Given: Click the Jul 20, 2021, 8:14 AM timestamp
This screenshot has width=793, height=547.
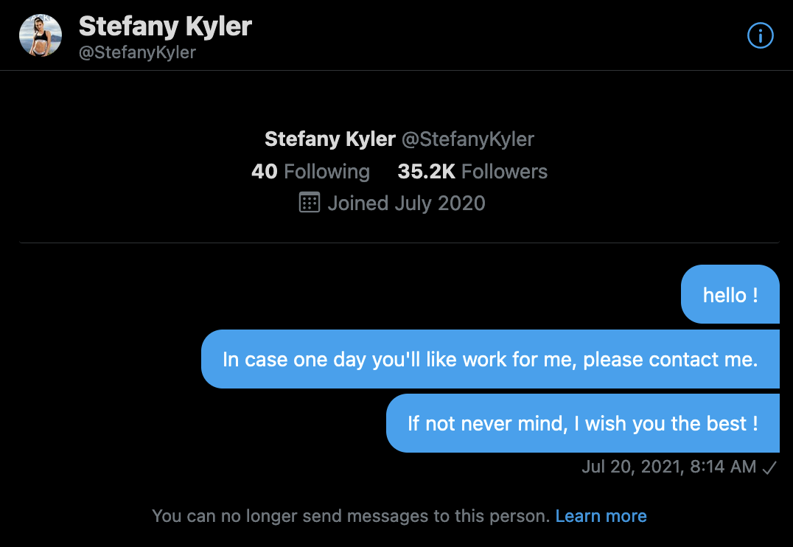Looking at the screenshot, I should click(668, 467).
